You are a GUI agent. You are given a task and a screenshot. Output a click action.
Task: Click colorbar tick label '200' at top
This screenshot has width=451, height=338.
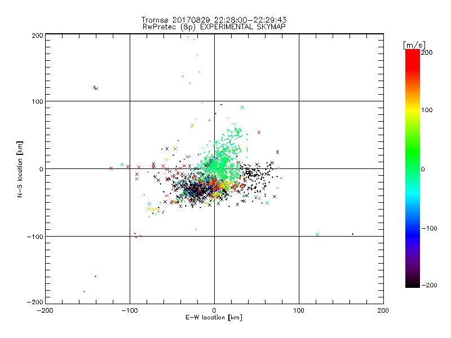click(x=427, y=52)
